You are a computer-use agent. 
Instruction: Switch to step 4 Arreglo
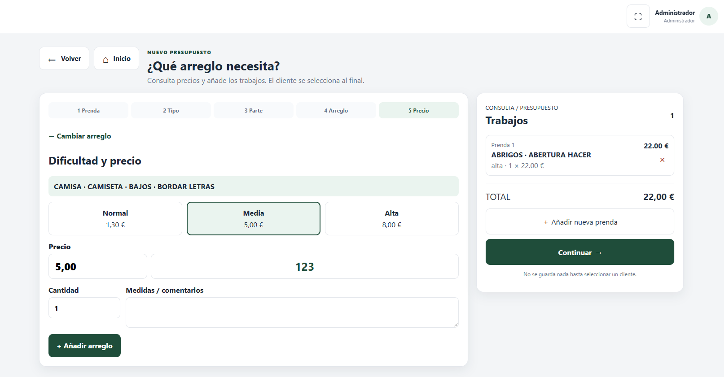pos(336,111)
